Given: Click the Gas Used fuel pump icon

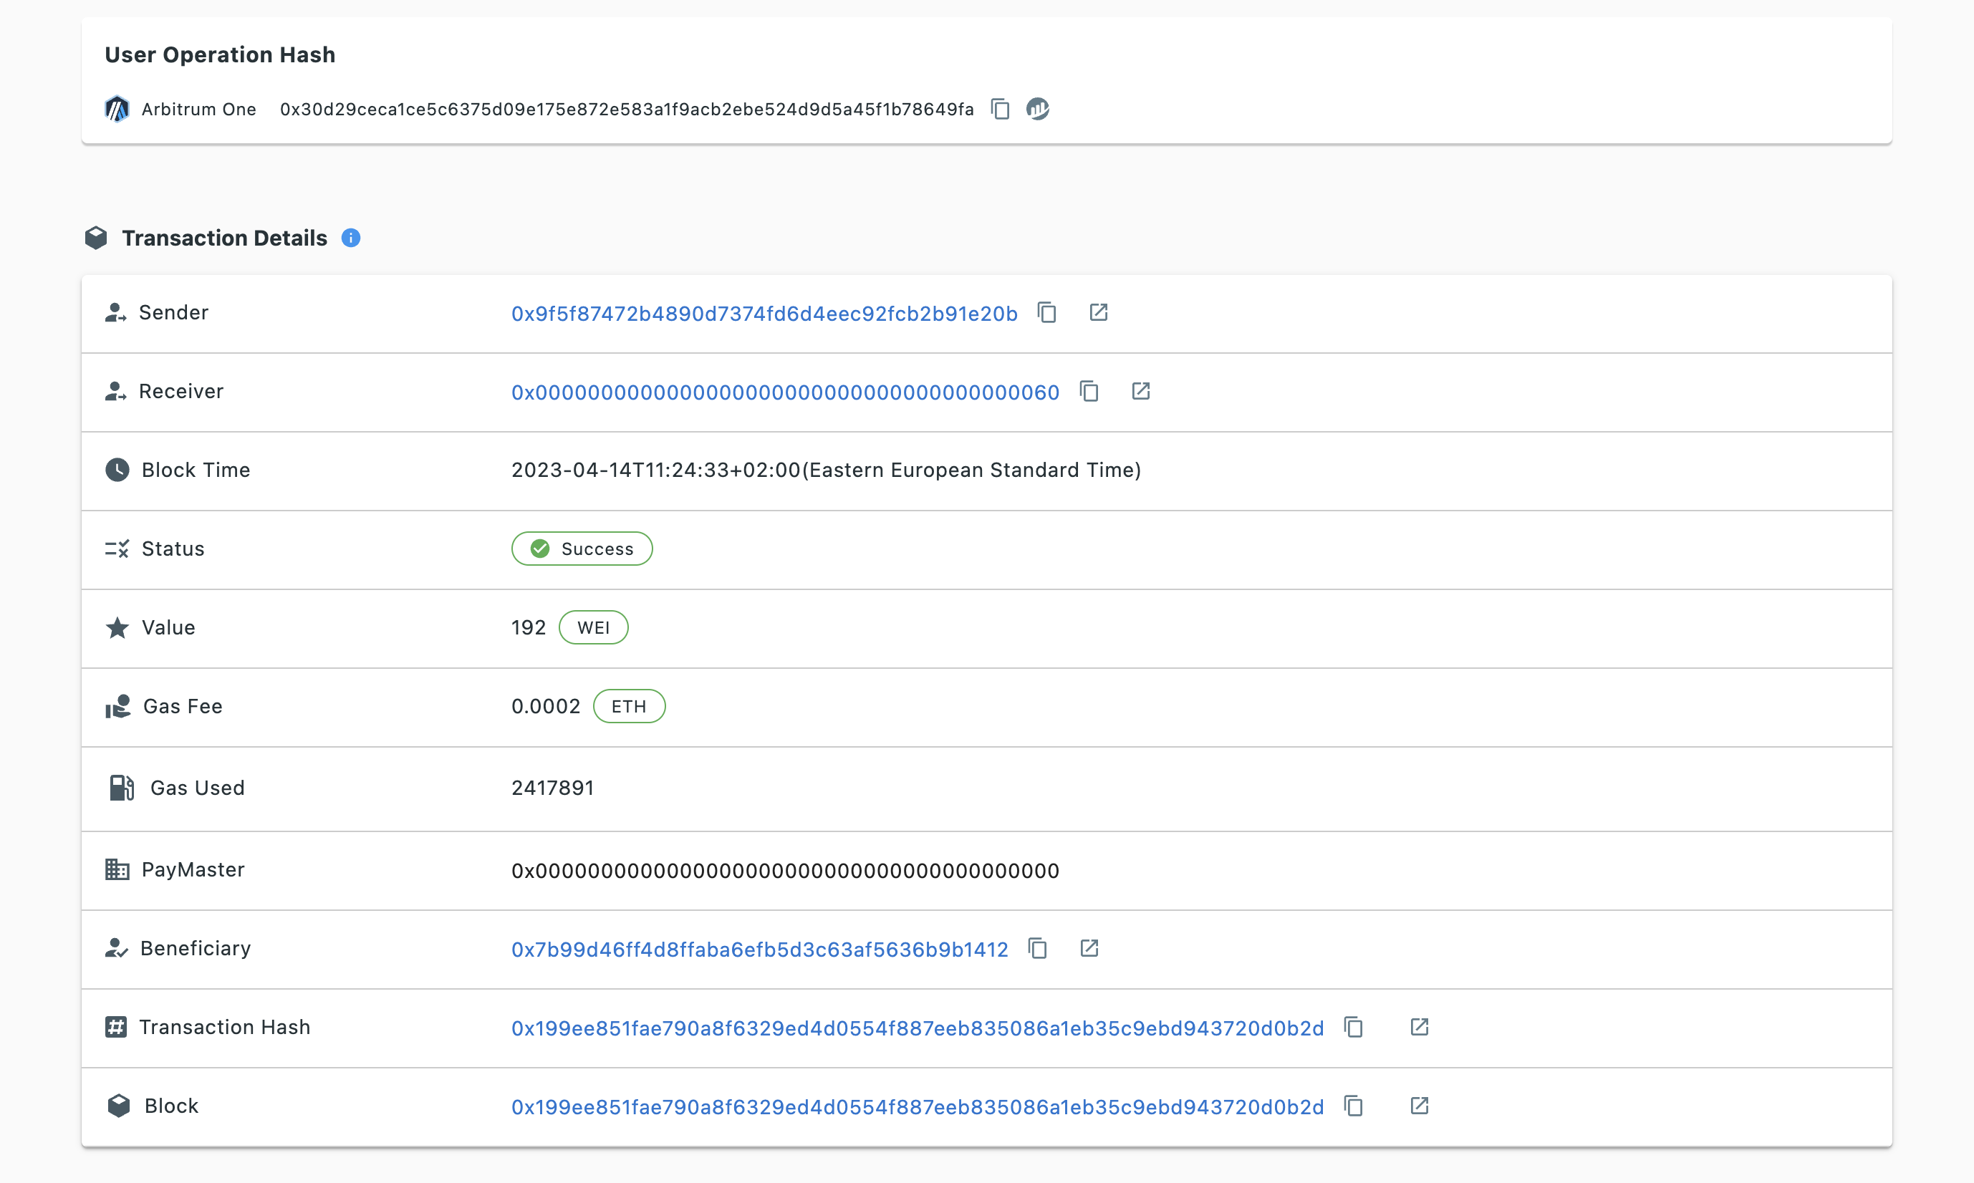Looking at the screenshot, I should [x=121, y=788].
